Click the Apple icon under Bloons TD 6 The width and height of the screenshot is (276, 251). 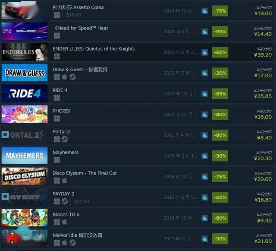tap(64, 222)
